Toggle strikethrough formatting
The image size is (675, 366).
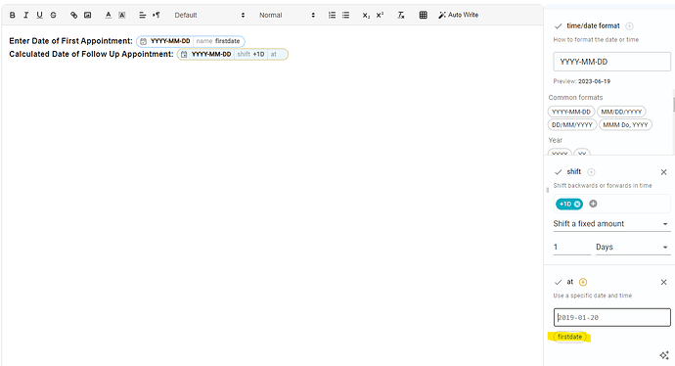tap(53, 15)
